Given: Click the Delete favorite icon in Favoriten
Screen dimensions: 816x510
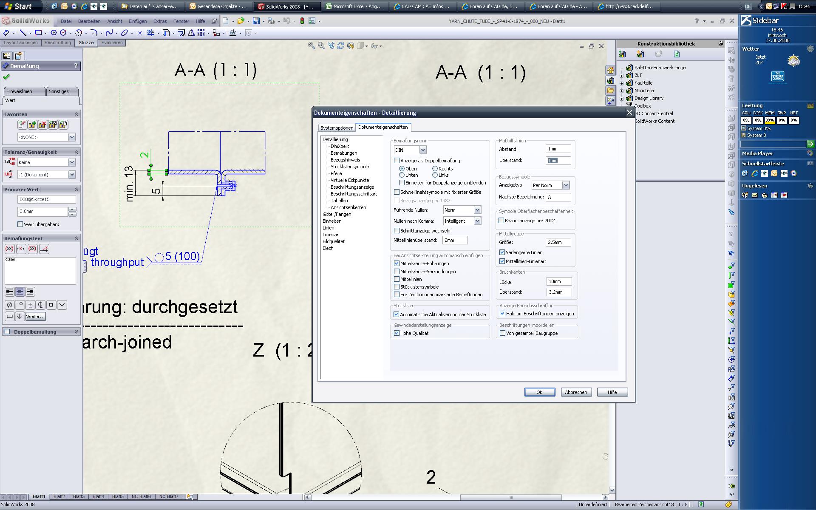Looking at the screenshot, I should pos(42,125).
